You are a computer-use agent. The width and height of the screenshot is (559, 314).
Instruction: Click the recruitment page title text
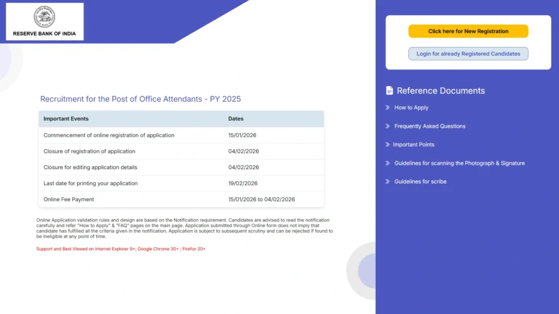coord(141,99)
